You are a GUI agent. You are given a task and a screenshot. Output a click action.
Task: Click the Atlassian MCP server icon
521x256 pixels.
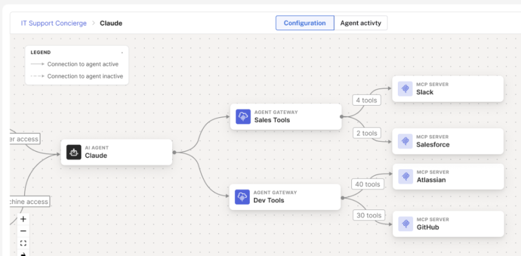point(406,176)
